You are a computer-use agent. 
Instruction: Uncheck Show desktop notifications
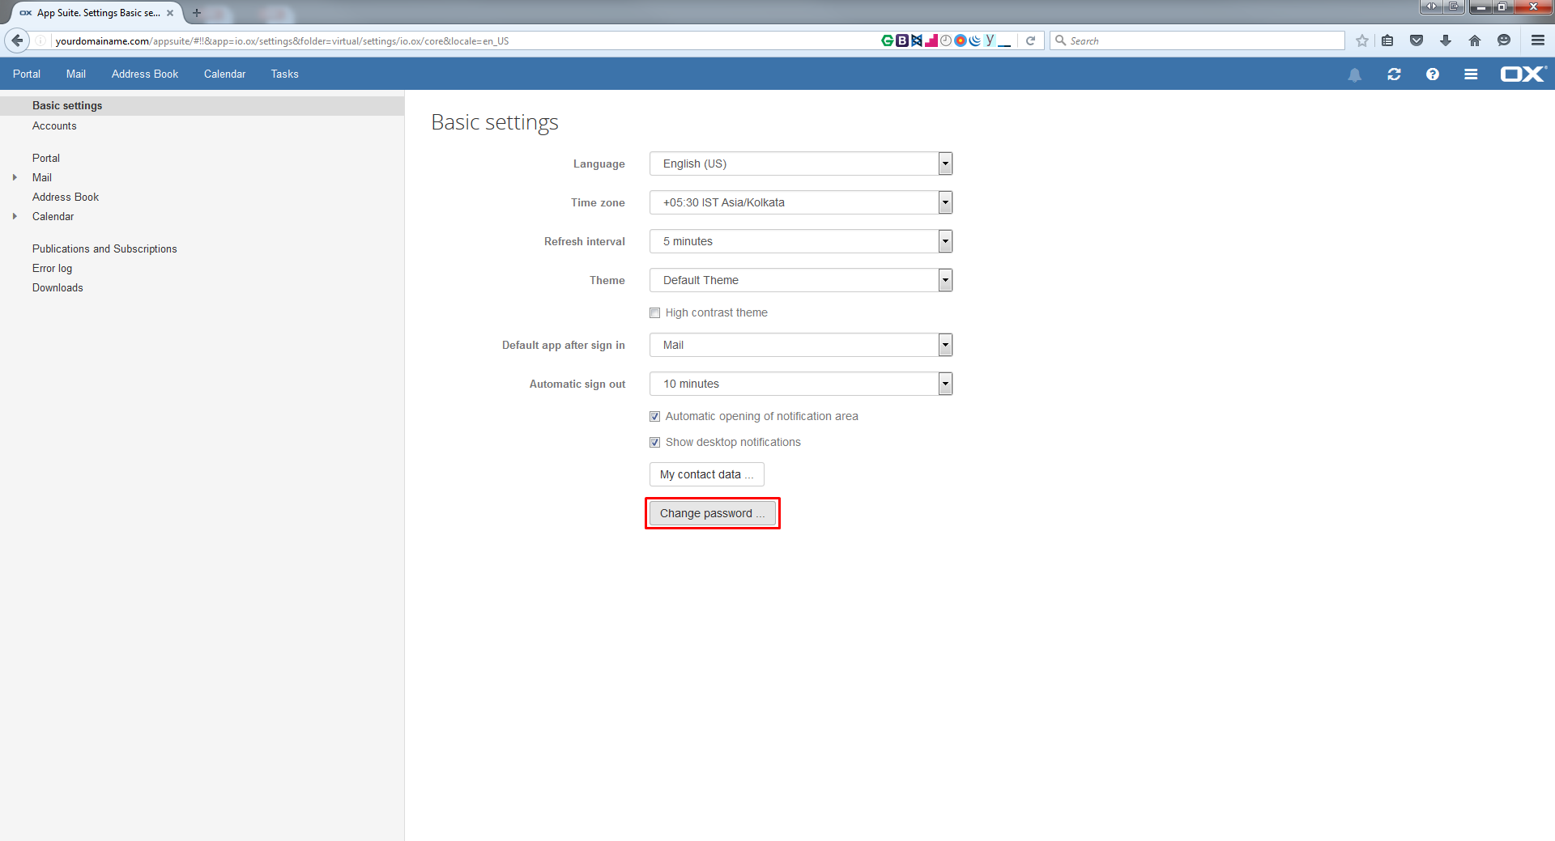pyautogui.click(x=654, y=443)
